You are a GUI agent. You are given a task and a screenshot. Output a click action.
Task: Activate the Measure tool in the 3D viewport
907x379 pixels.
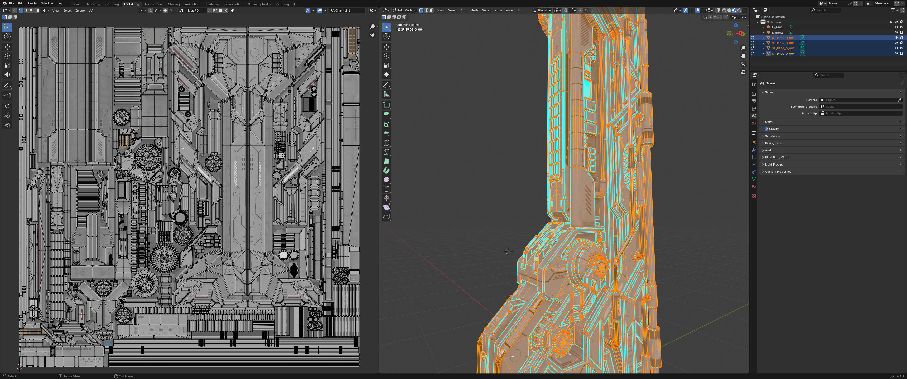(x=386, y=94)
